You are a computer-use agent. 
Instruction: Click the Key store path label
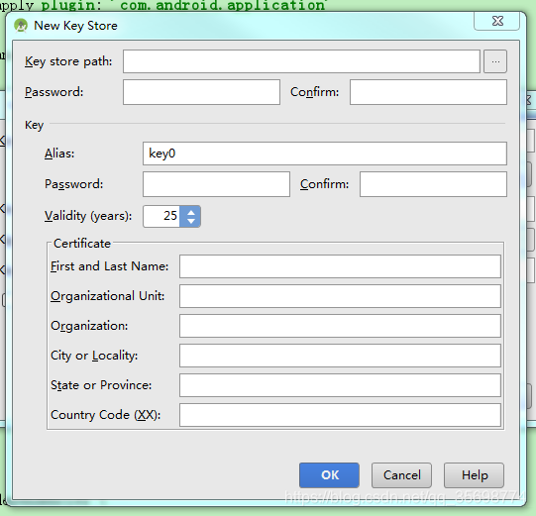pyautogui.click(x=68, y=61)
